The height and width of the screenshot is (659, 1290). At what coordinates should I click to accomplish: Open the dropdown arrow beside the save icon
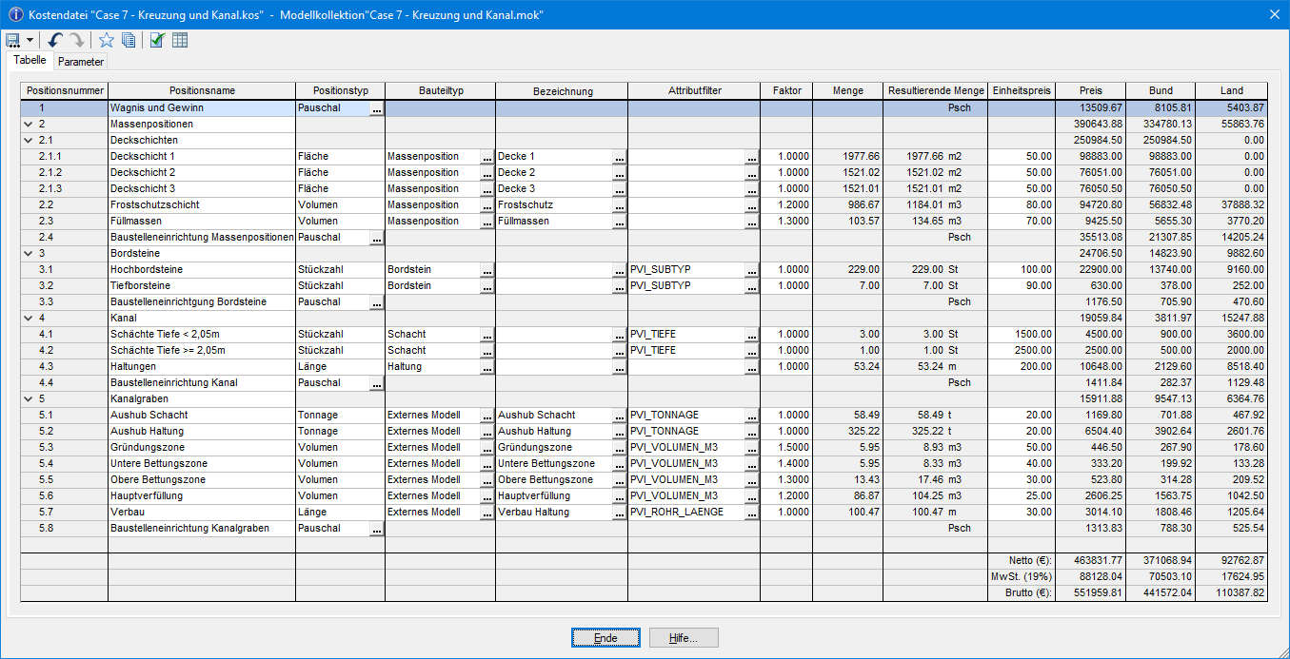point(30,40)
